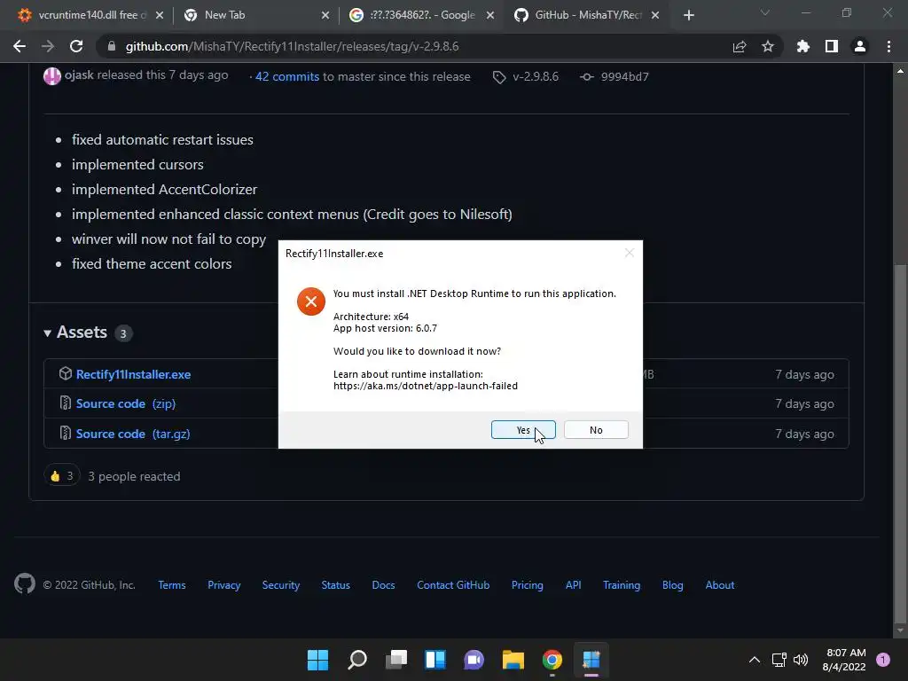
Task: Open API footer link
Action: [574, 585]
